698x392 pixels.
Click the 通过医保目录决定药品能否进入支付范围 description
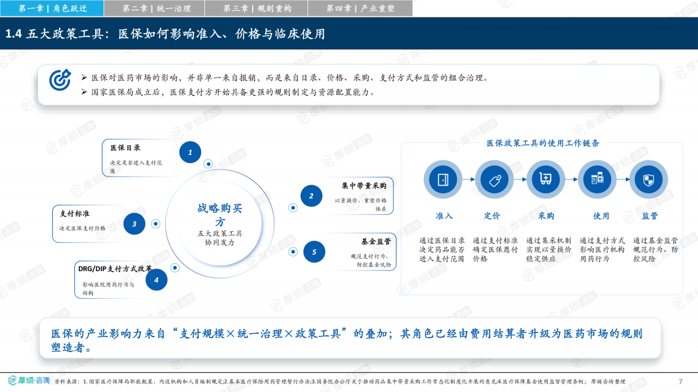[x=442, y=250]
